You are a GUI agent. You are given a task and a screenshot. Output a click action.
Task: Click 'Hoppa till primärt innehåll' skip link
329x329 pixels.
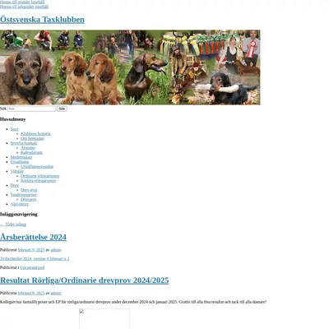point(22,2)
